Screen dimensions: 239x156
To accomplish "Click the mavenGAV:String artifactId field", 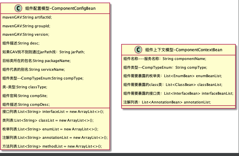I will pyautogui.click(x=27, y=17).
